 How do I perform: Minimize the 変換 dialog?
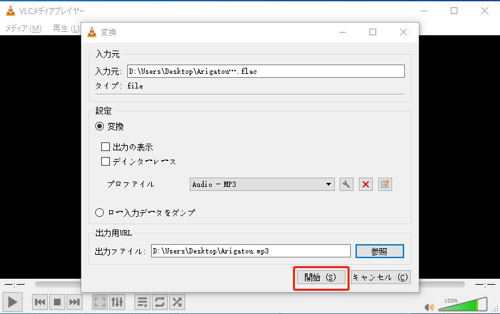(x=343, y=32)
